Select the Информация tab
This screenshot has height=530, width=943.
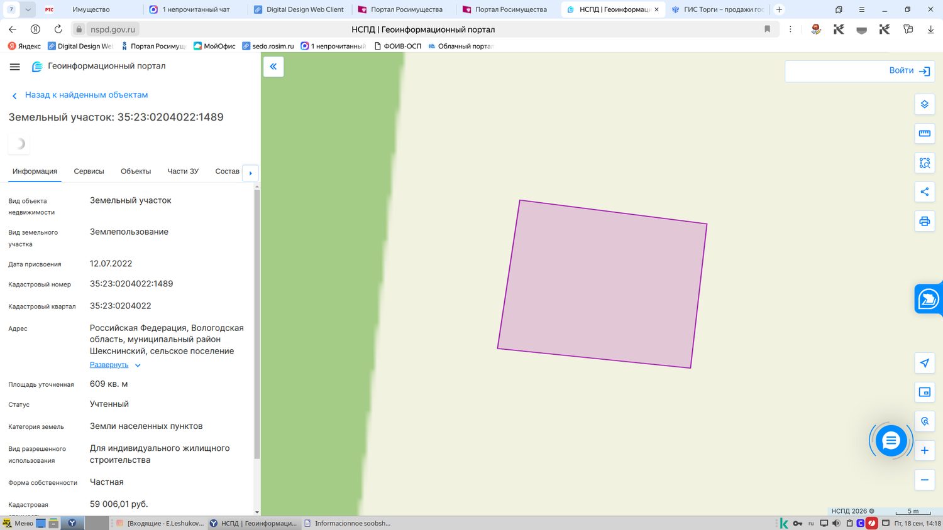[35, 171]
